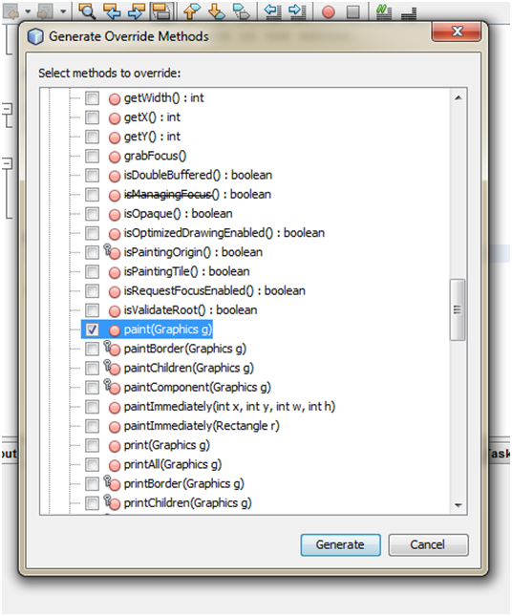Viewport: 512px width, 616px height.
Task: Click Previous Bookmark up-arrow icon
Action: [191, 11]
